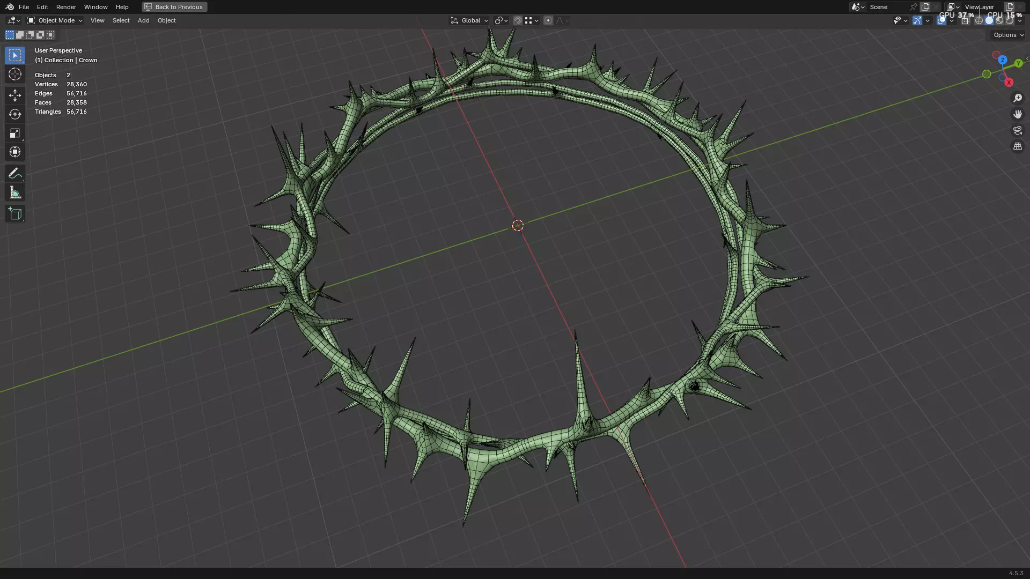1030x579 pixels.
Task: Choose the Annotate pencil tool
Action: click(x=15, y=174)
